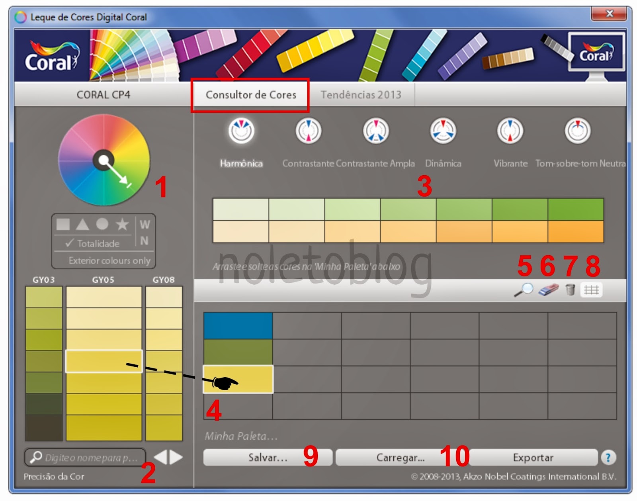Select the bottom swatch of the GY05 strip

coord(104,428)
